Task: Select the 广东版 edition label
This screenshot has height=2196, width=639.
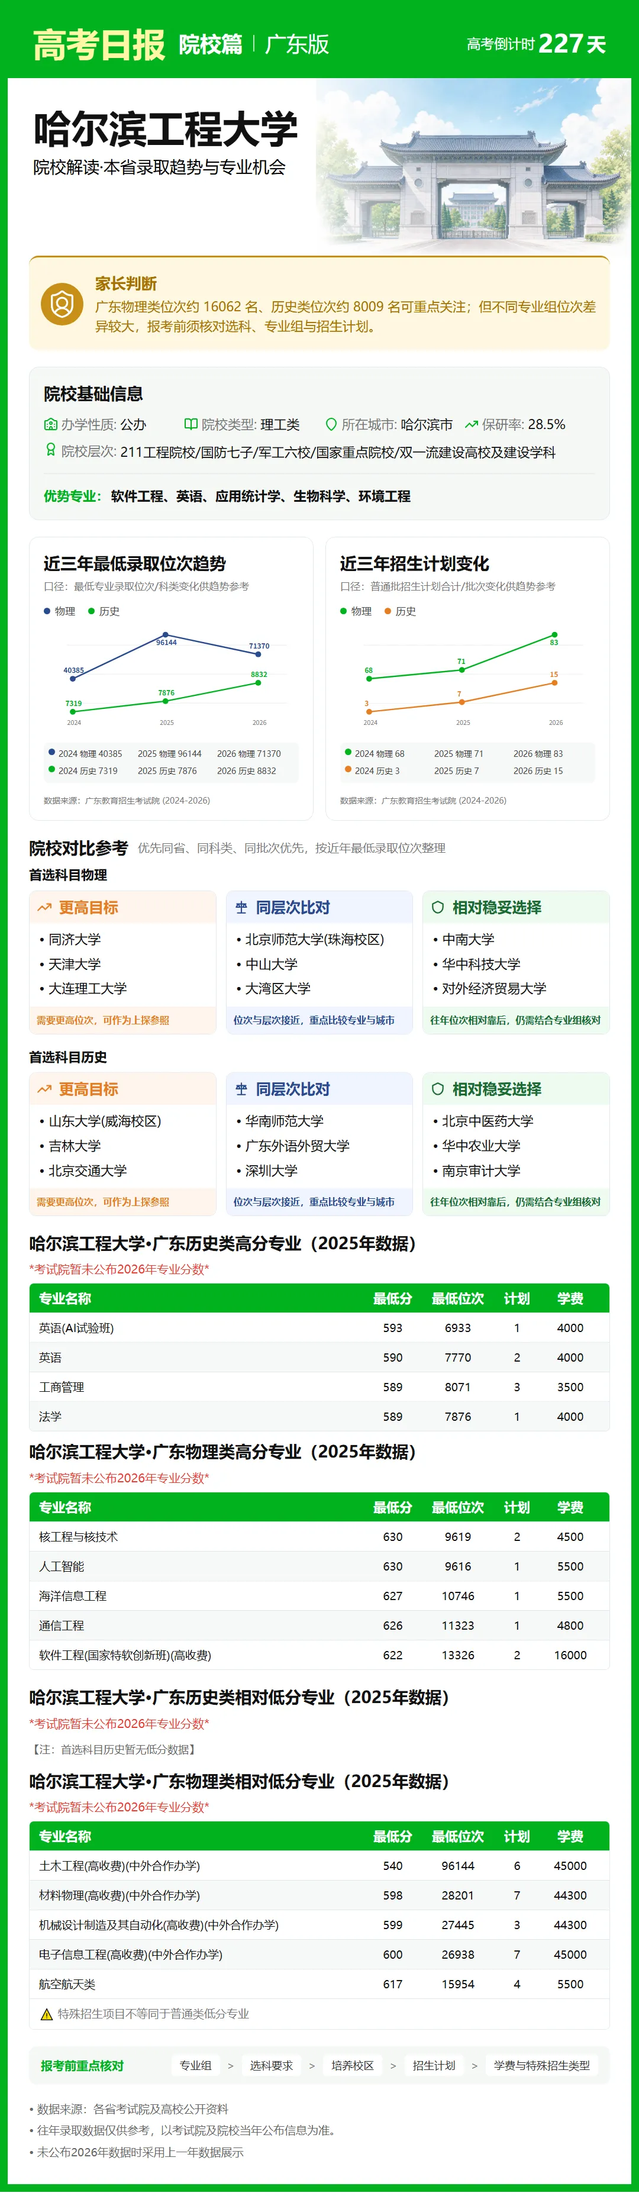Action: [298, 44]
